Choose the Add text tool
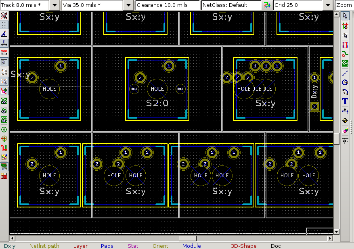The height and width of the screenshot is (249, 354). (345, 101)
